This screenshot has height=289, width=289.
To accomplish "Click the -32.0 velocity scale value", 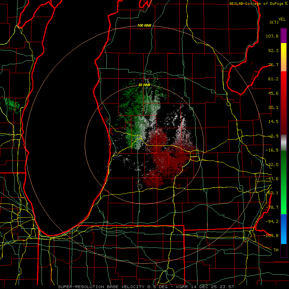I will (x=272, y=165).
